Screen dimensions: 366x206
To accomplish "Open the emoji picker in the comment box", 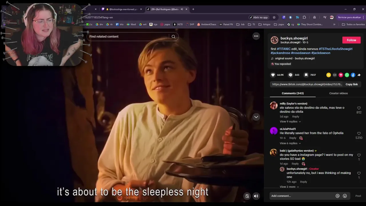I will (x=345, y=196).
